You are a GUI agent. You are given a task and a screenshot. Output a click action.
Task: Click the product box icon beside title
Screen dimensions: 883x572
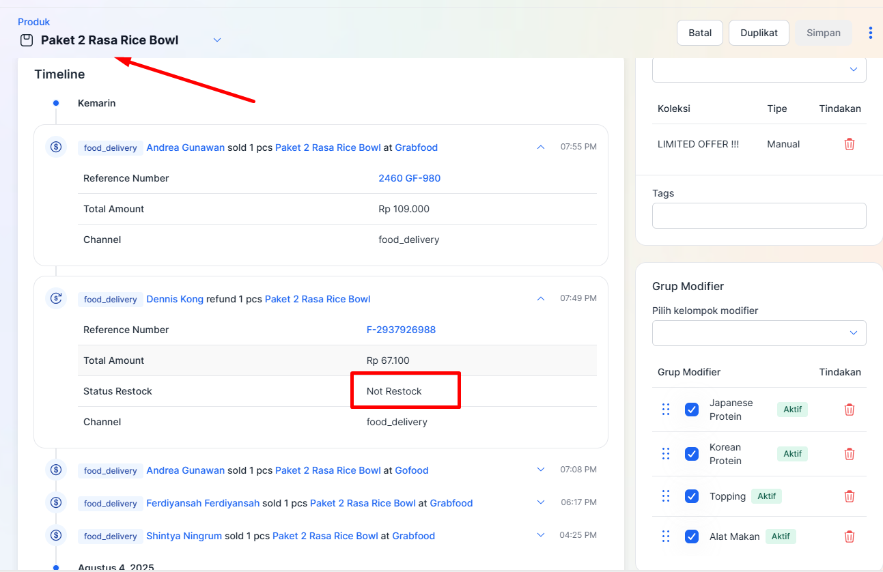tap(27, 40)
